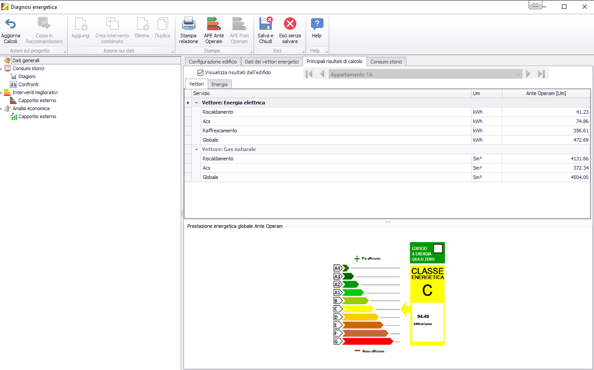
Task: Collapse the Interventi migliorativi tree node
Action: 1,93
